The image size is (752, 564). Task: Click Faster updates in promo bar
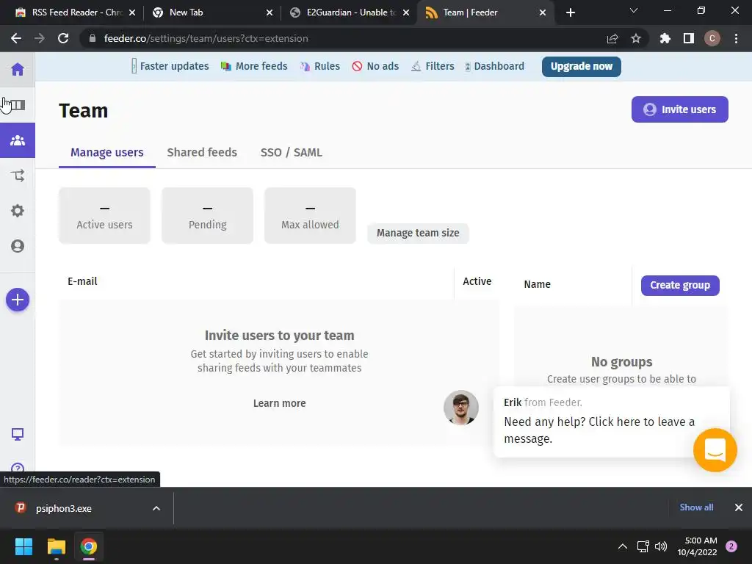coord(170,66)
